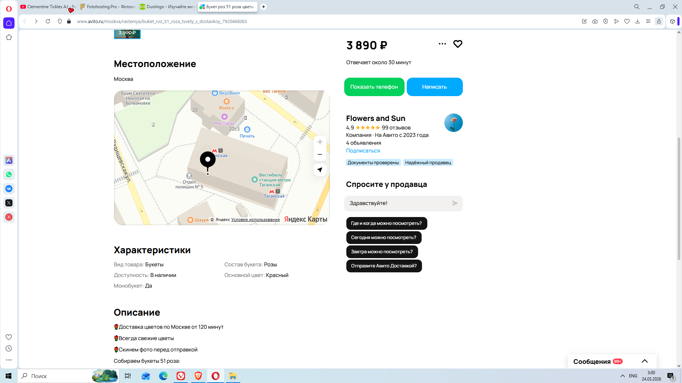682x383 pixels.
Task: Click the Подписаться link
Action: tap(363, 151)
